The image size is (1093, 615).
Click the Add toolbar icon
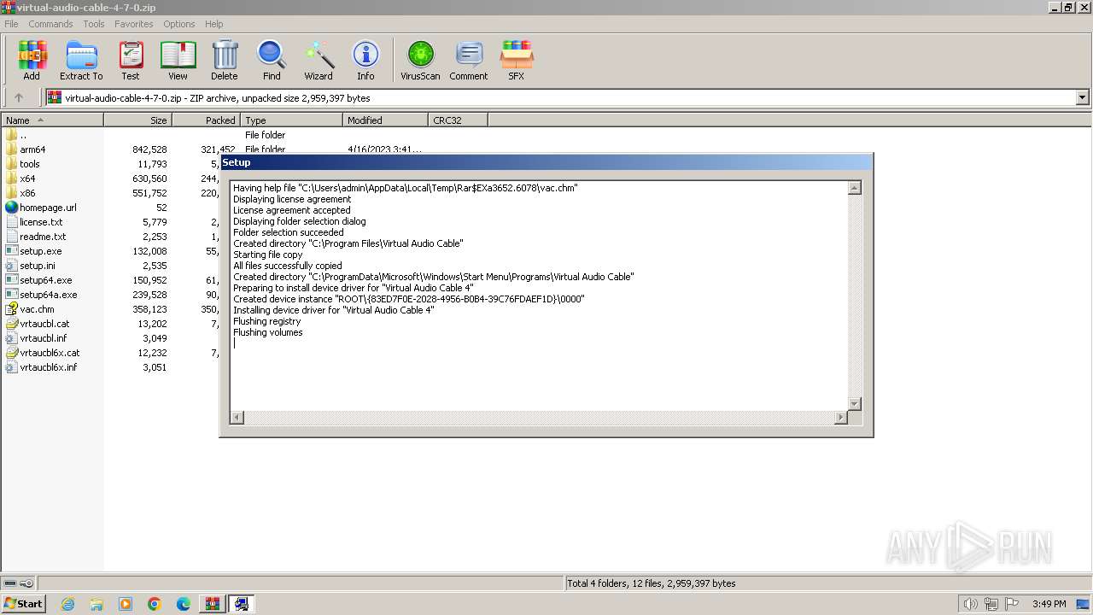tap(32, 60)
